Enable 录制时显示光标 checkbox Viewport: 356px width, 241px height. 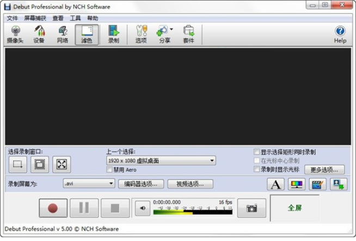pos(257,169)
